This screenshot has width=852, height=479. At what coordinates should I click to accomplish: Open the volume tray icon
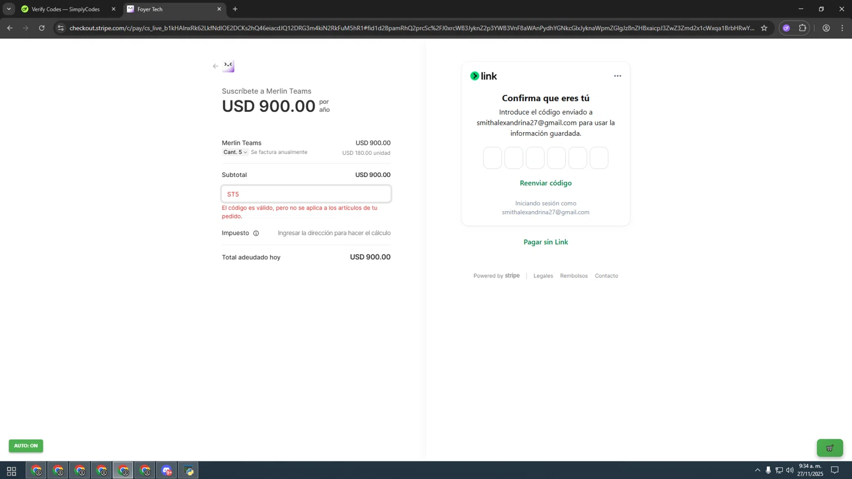790,470
